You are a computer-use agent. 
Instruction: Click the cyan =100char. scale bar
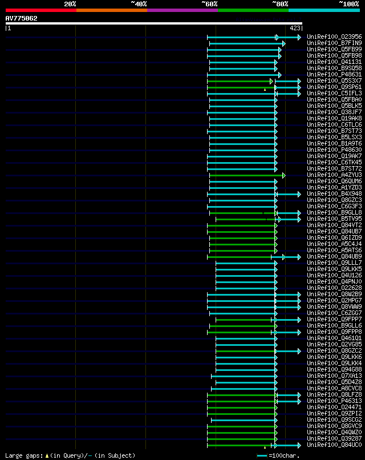262,456
